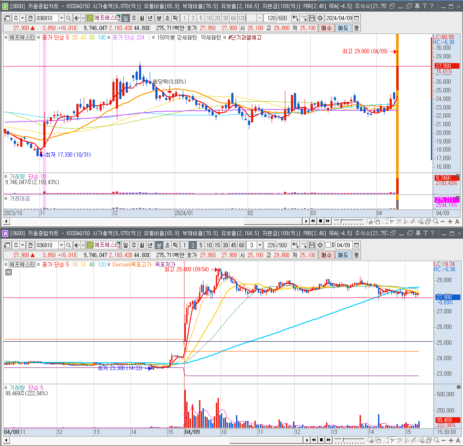Save bottom chart with disk icon
Screen dimensions: 463x446
(312, 245)
